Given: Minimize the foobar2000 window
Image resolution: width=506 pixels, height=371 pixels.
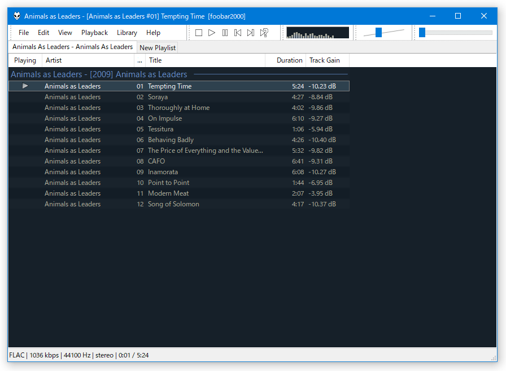Looking at the screenshot, I should click(433, 16).
